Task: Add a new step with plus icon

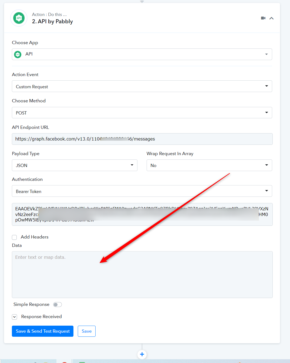Action: click(142, 354)
